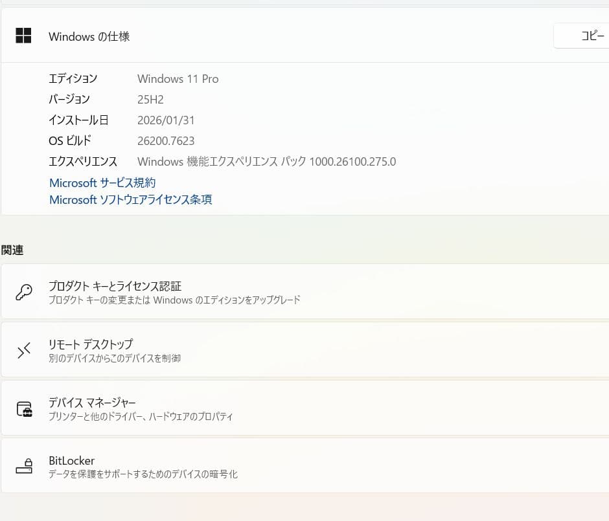The height and width of the screenshot is (521, 609).
Task: Click the インストール日 date 2026/01/31
Action: pos(165,120)
